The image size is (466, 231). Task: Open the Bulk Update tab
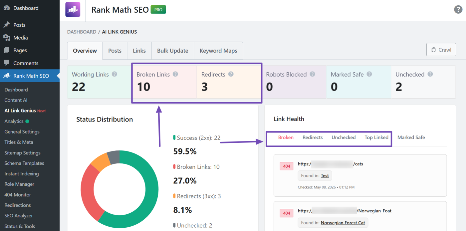point(173,51)
